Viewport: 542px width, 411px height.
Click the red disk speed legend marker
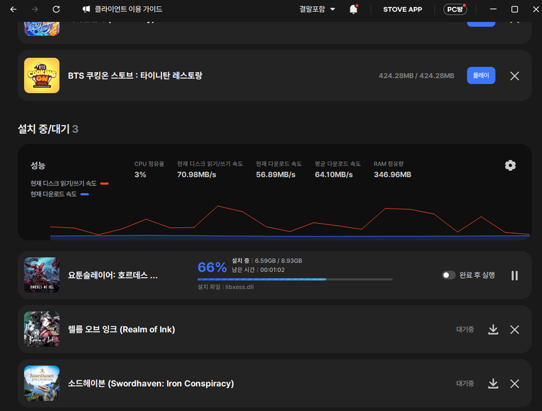point(105,184)
